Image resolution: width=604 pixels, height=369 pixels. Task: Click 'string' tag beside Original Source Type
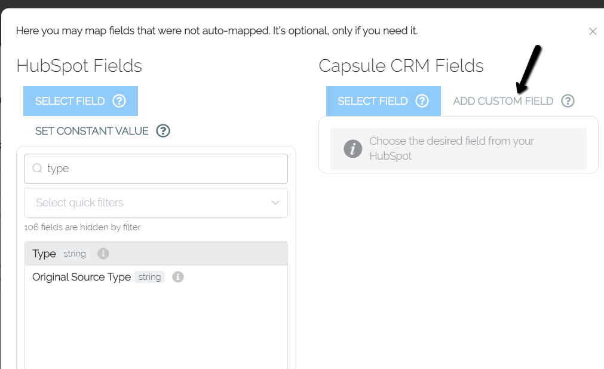149,277
